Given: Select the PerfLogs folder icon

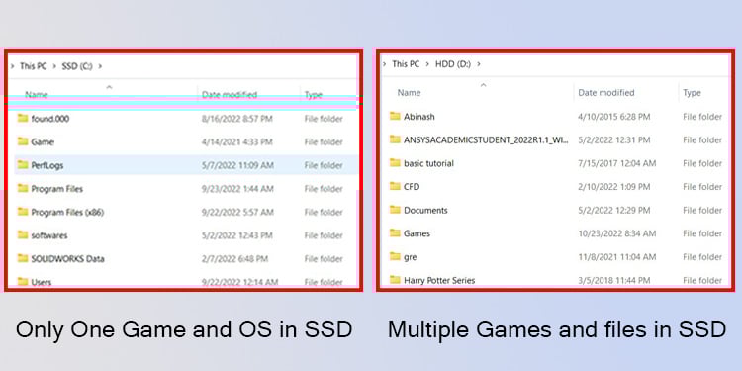Looking at the screenshot, I should pyautogui.click(x=23, y=164).
